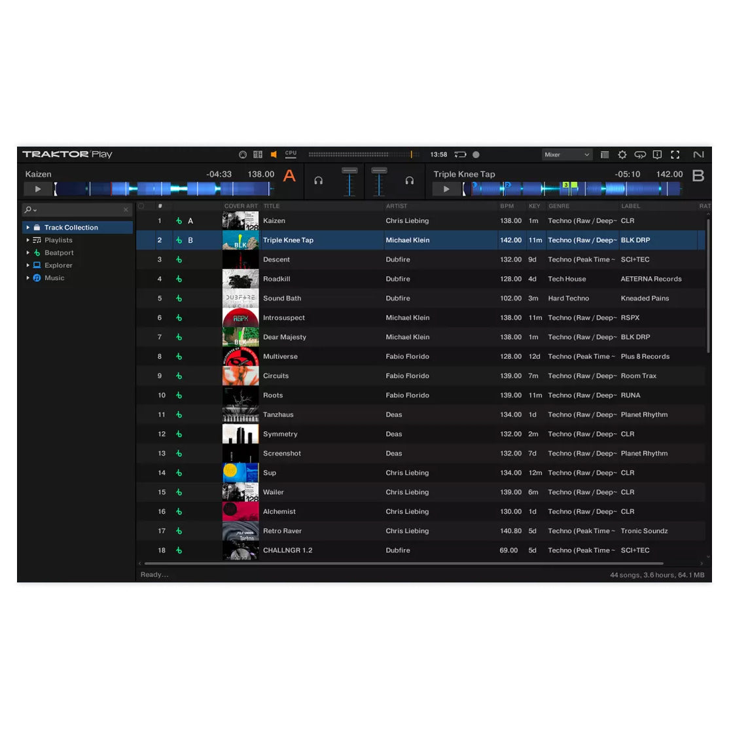This screenshot has width=731, height=731.
Task: Expand the Playlists tree node
Action: [28, 240]
